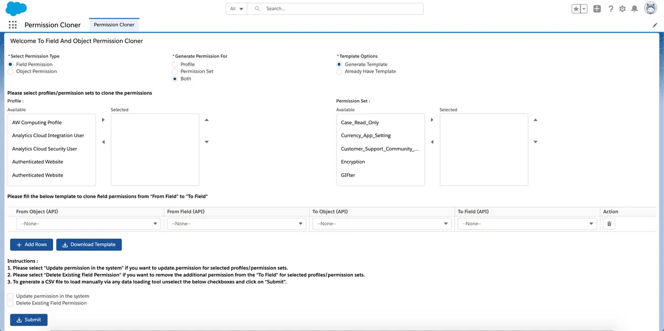The height and width of the screenshot is (331, 664).
Task: Select Analytics Cloud Integration User profile
Action: (51, 136)
